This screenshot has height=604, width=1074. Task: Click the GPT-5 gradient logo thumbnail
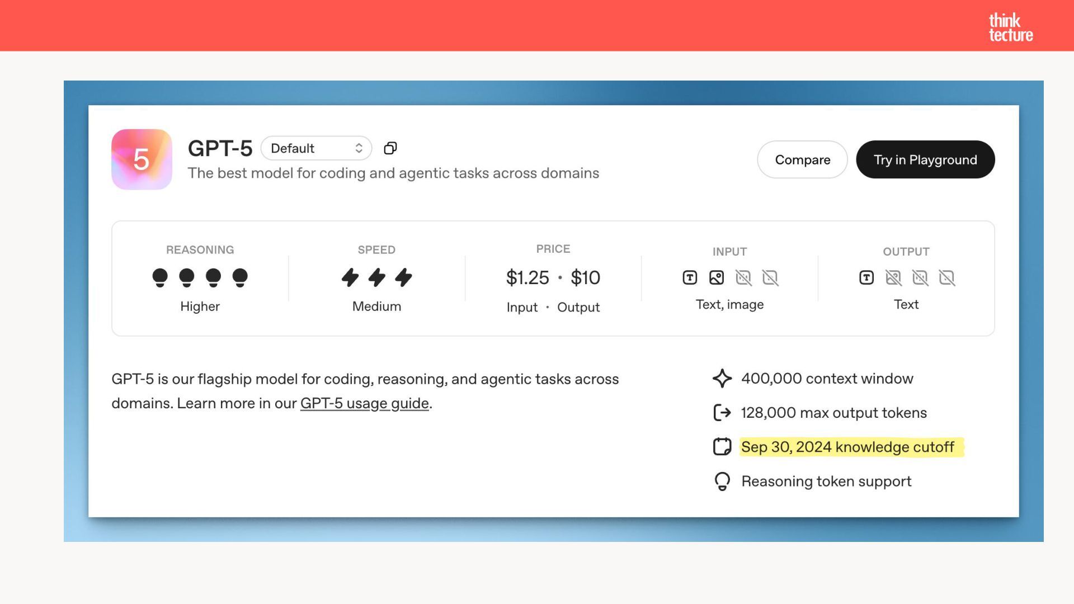coord(142,159)
